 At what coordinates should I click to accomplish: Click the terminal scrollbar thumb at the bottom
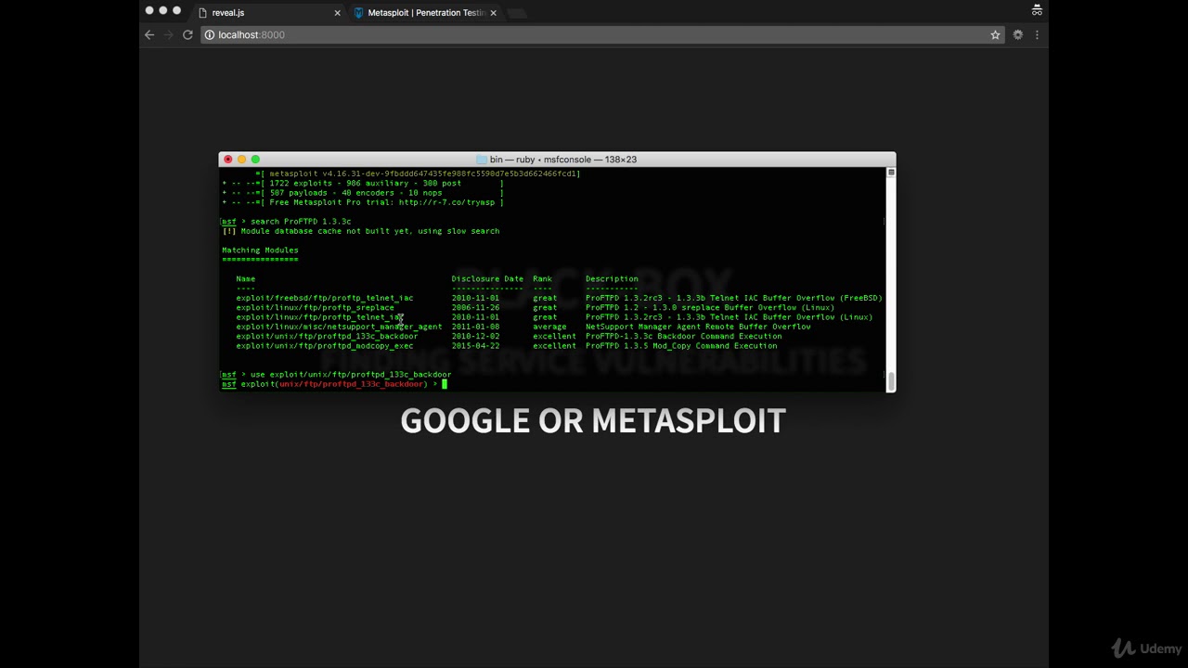(891, 380)
